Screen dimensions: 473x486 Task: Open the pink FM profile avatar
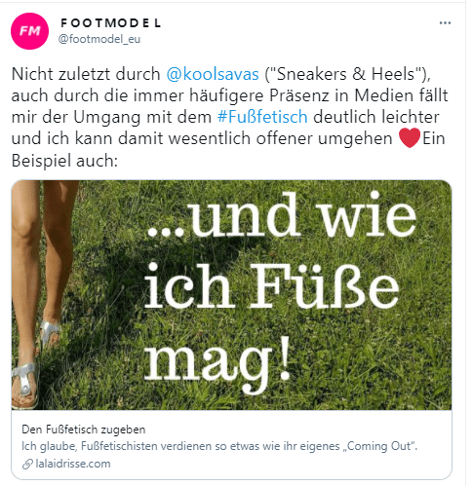point(29,31)
